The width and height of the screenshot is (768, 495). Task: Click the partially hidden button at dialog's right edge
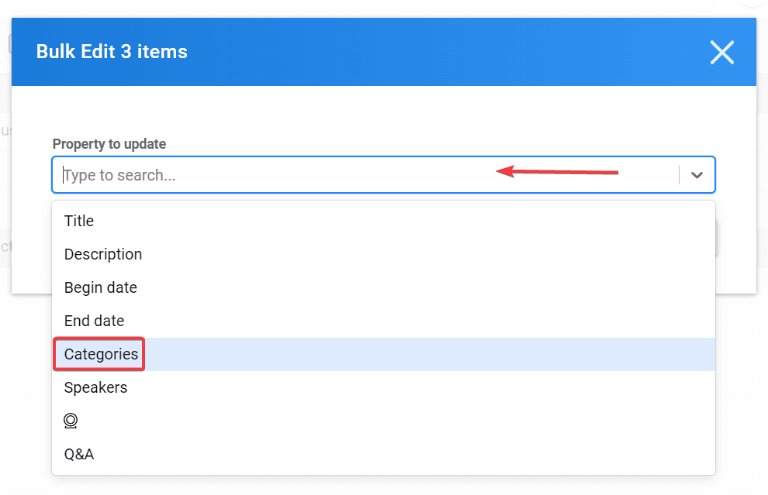717,239
